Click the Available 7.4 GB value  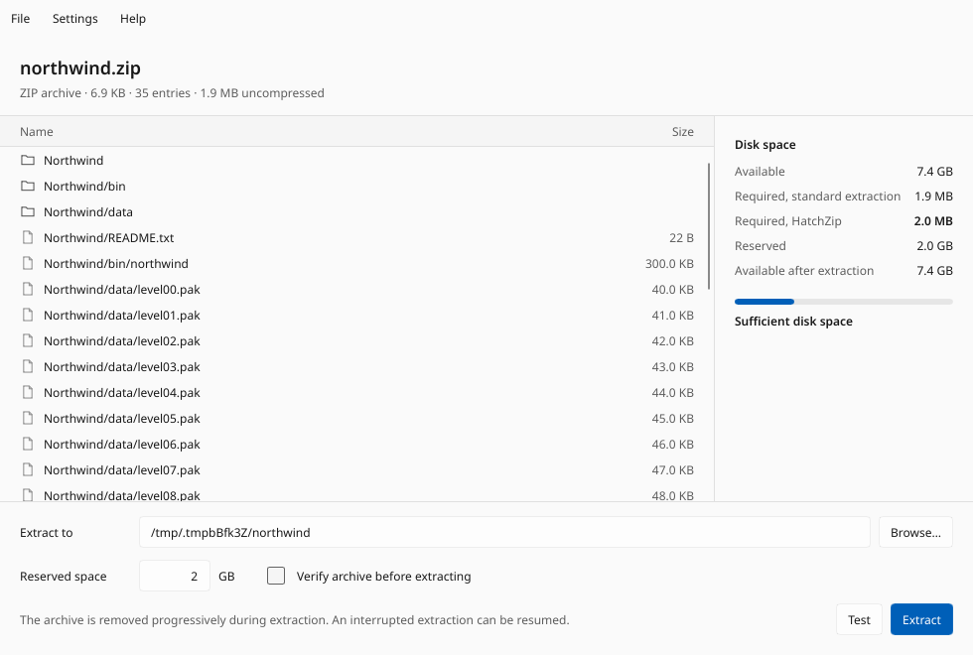pos(934,171)
